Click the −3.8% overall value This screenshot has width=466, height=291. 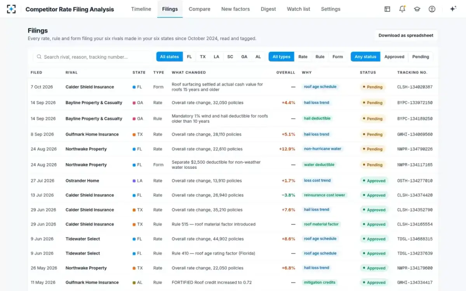(288, 195)
